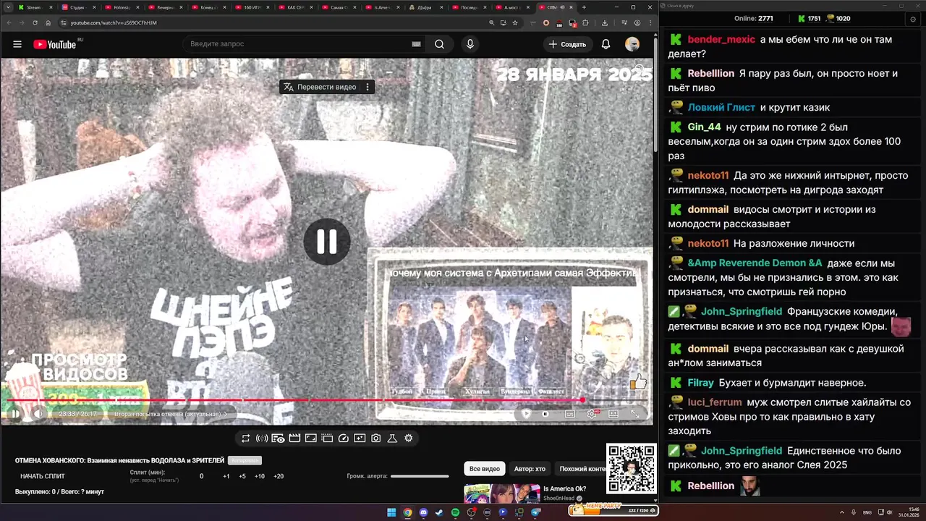The image size is (926, 521).
Task: Show hidden system tray icons chevron
Action: [x=842, y=512]
